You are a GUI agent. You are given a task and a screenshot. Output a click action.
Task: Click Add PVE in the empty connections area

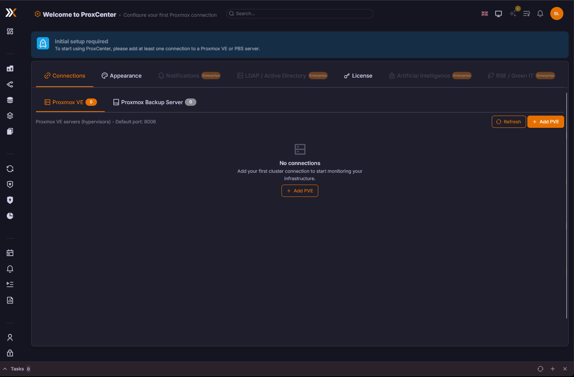tap(300, 190)
